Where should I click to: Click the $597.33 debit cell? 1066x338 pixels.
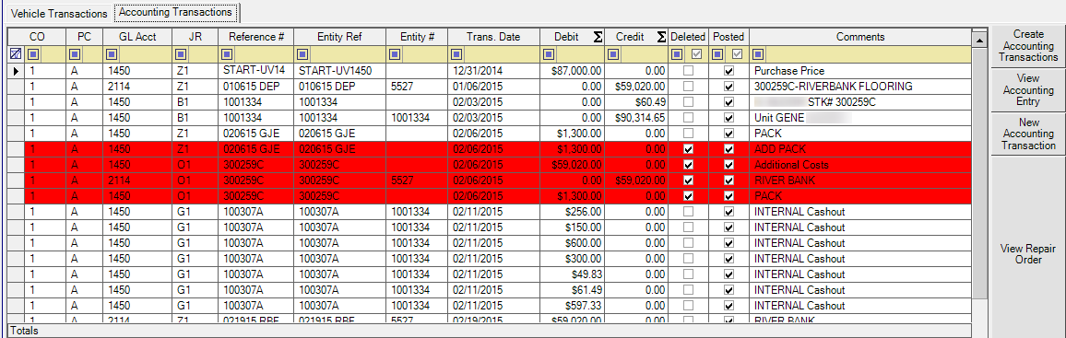[573, 306]
